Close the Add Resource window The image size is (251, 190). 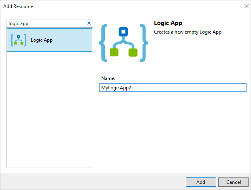pyautogui.click(x=247, y=6)
